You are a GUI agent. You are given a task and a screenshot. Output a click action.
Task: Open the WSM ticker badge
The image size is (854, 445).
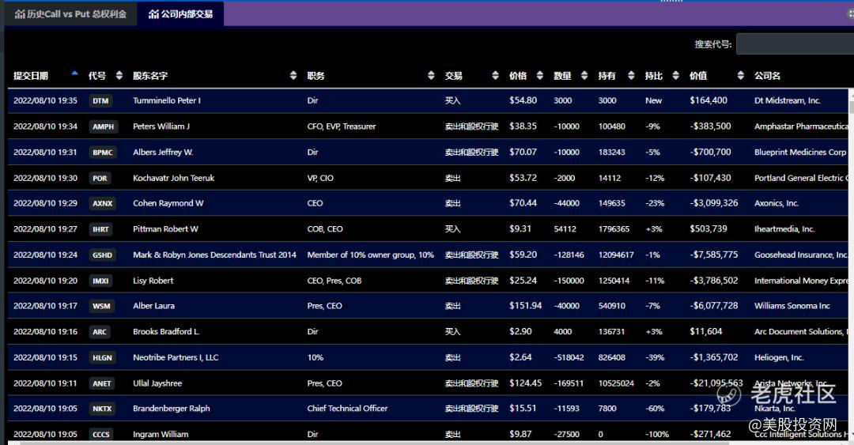101,306
